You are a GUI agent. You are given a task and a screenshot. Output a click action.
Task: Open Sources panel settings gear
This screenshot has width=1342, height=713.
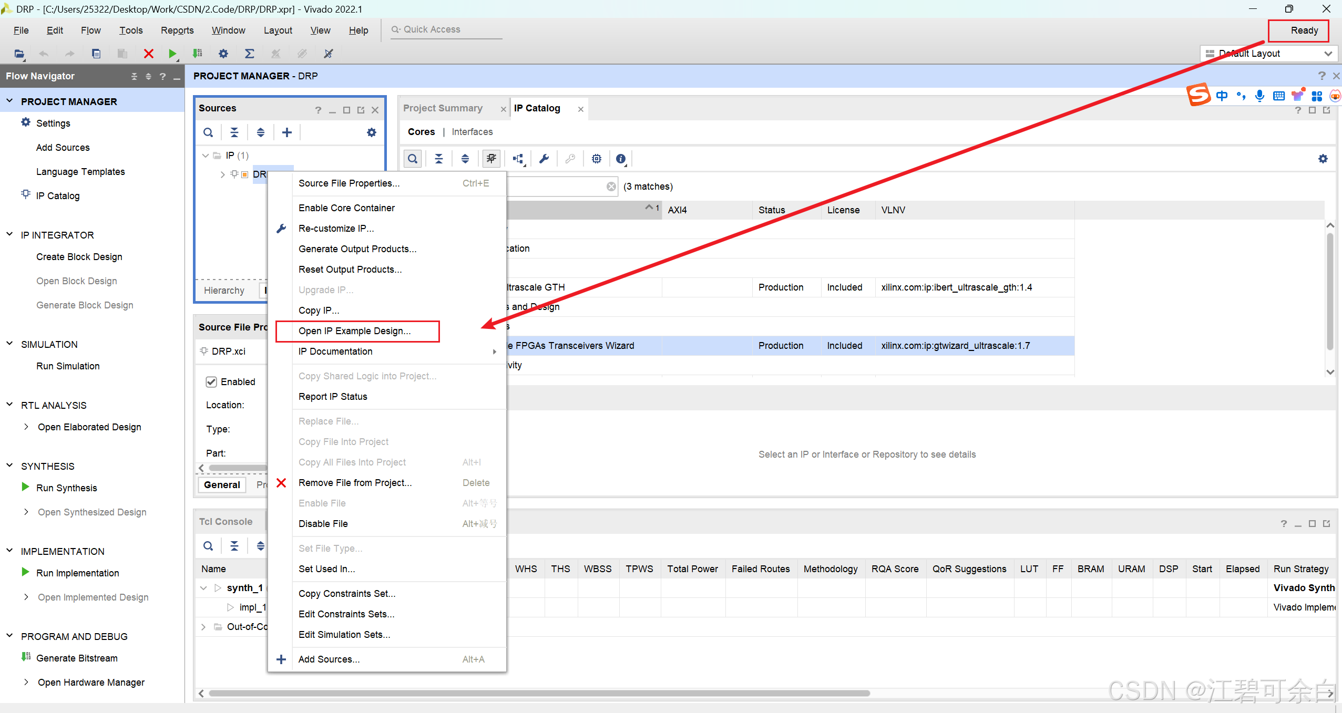[x=372, y=132]
